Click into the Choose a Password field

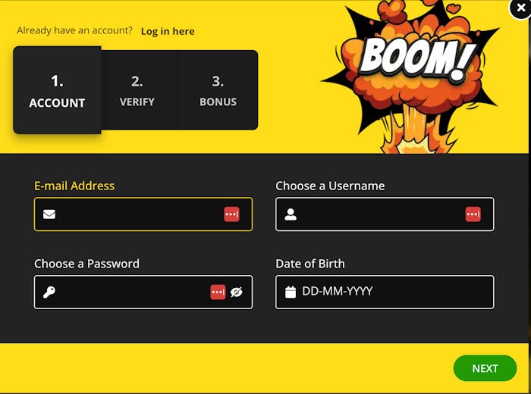click(129, 292)
